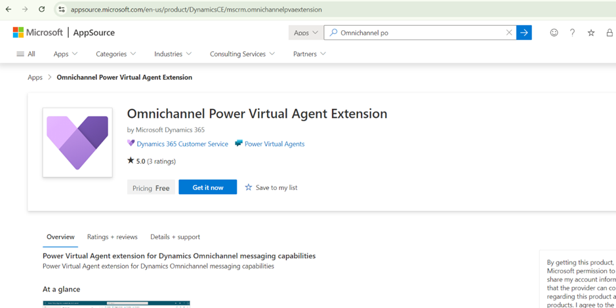Open the Apps search scope dropdown
Image resolution: width=616 pixels, height=308 pixels.
point(306,33)
